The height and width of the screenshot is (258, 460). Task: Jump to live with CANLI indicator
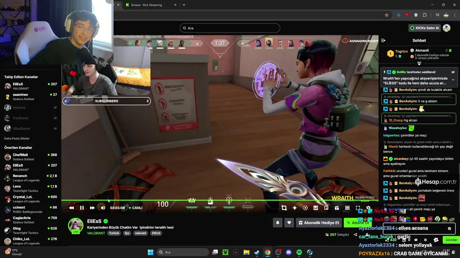tap(136, 208)
